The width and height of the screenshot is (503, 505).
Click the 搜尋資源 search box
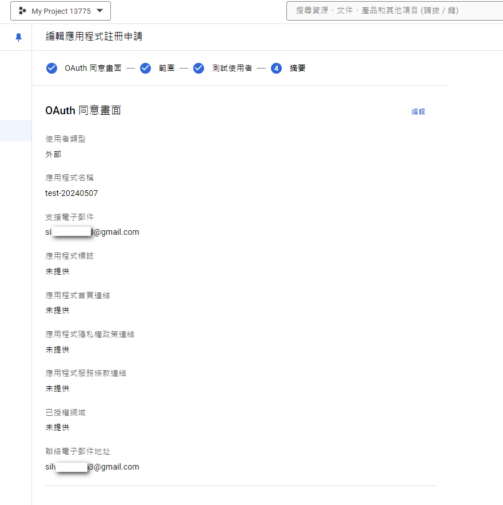pyautogui.click(x=394, y=10)
